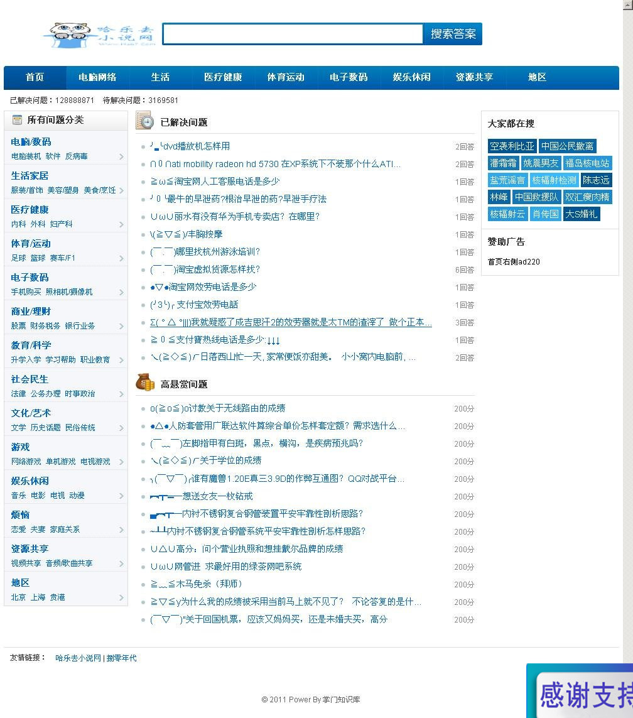Expand the 游戏 category arrow
Screen dimensions: 633x718
[121, 462]
